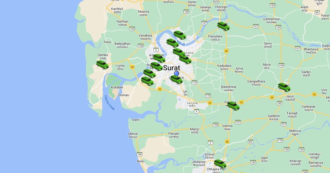
Task: Click the Hazira Creek water label
Action: point(109,103)
